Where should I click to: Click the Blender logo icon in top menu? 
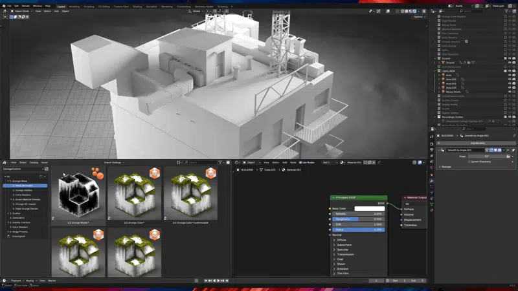(4, 6)
